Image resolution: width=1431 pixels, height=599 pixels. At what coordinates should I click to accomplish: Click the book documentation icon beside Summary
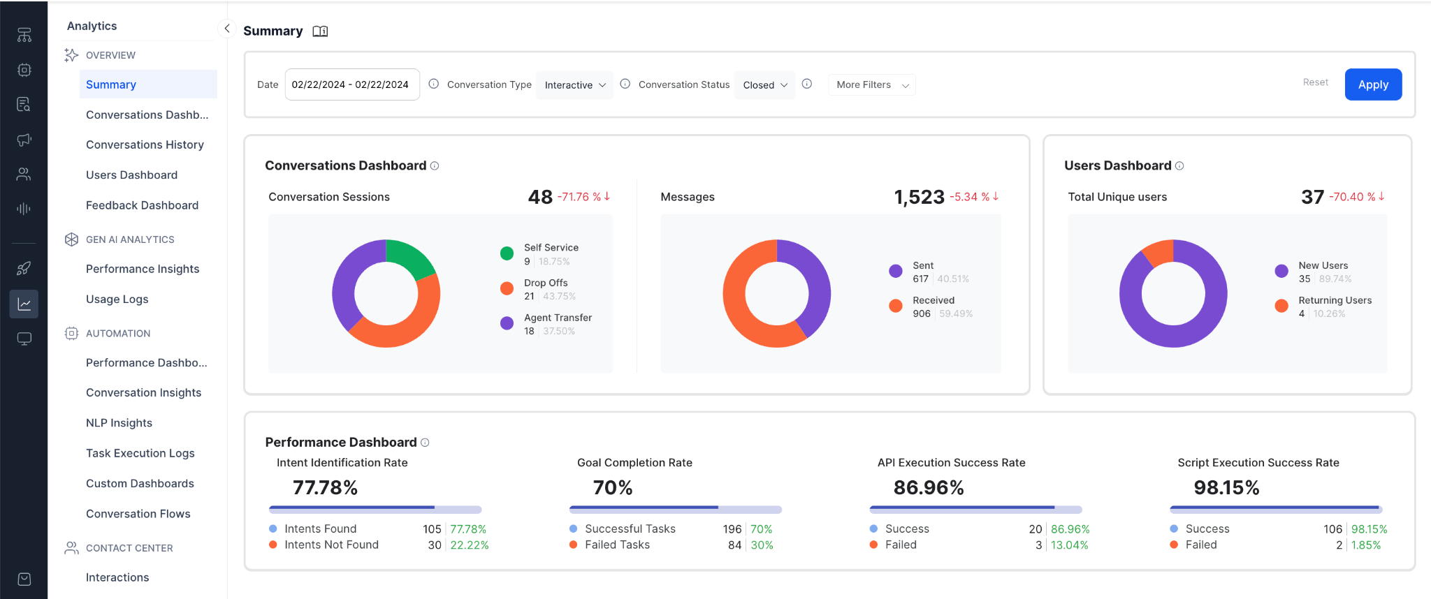[x=320, y=31]
